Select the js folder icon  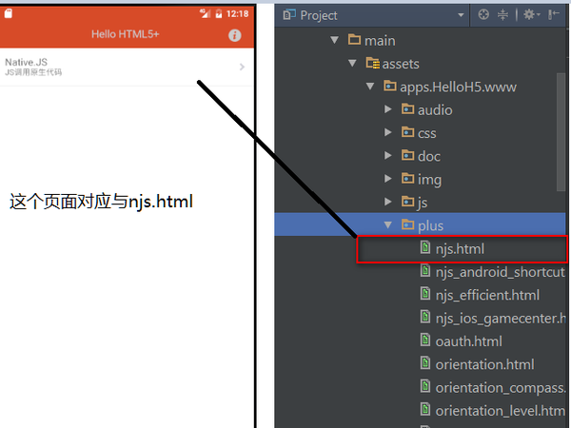(x=408, y=202)
